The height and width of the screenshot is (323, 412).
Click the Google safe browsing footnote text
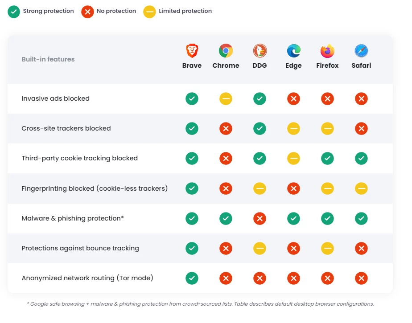pyautogui.click(x=200, y=304)
